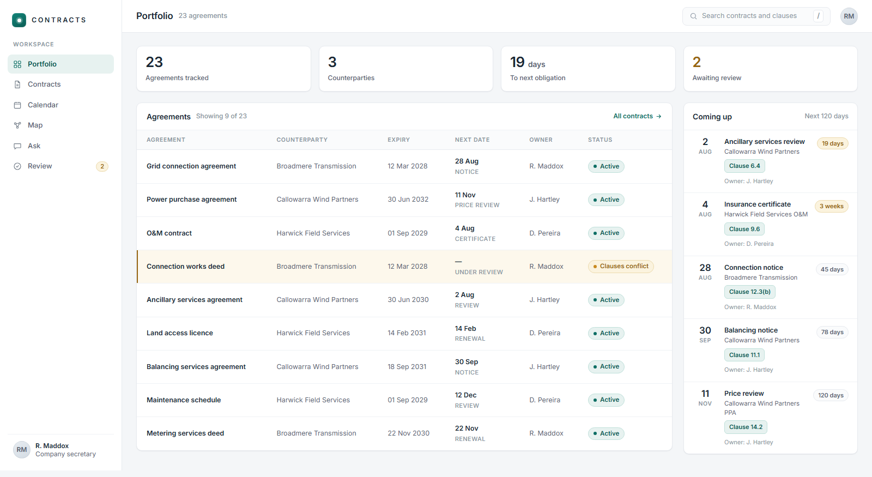Image resolution: width=872 pixels, height=477 pixels.
Task: Open Clause 6.4 chip
Action: [744, 166]
